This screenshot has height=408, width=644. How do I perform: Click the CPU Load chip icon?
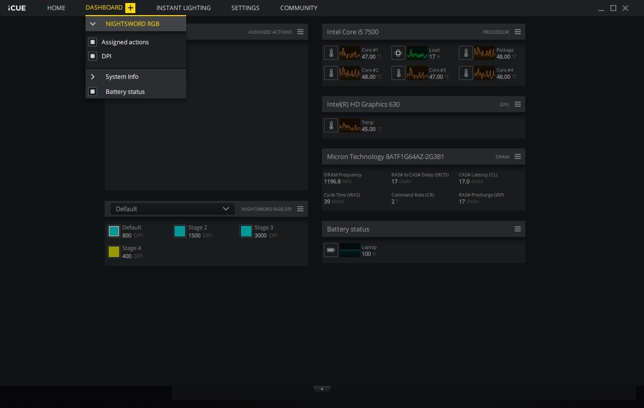398,53
